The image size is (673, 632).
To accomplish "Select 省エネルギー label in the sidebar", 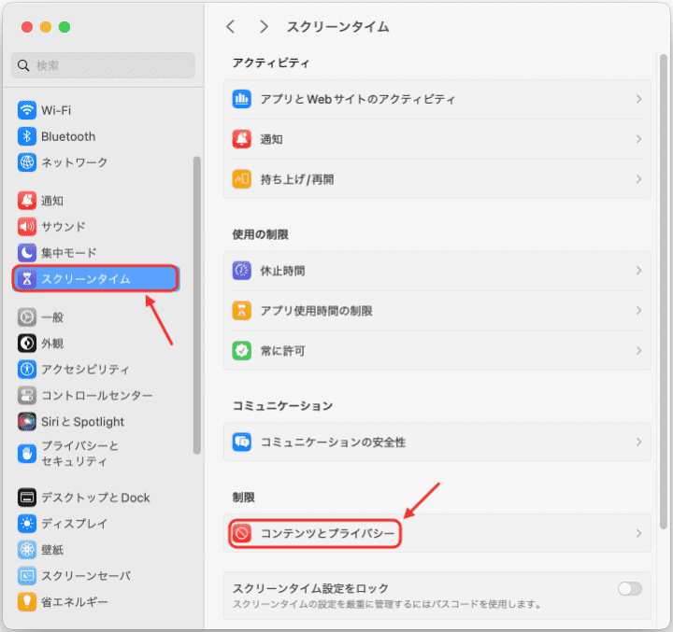I will (74, 602).
